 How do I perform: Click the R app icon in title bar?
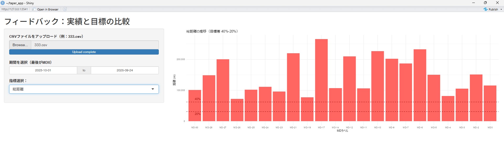point(3,3)
